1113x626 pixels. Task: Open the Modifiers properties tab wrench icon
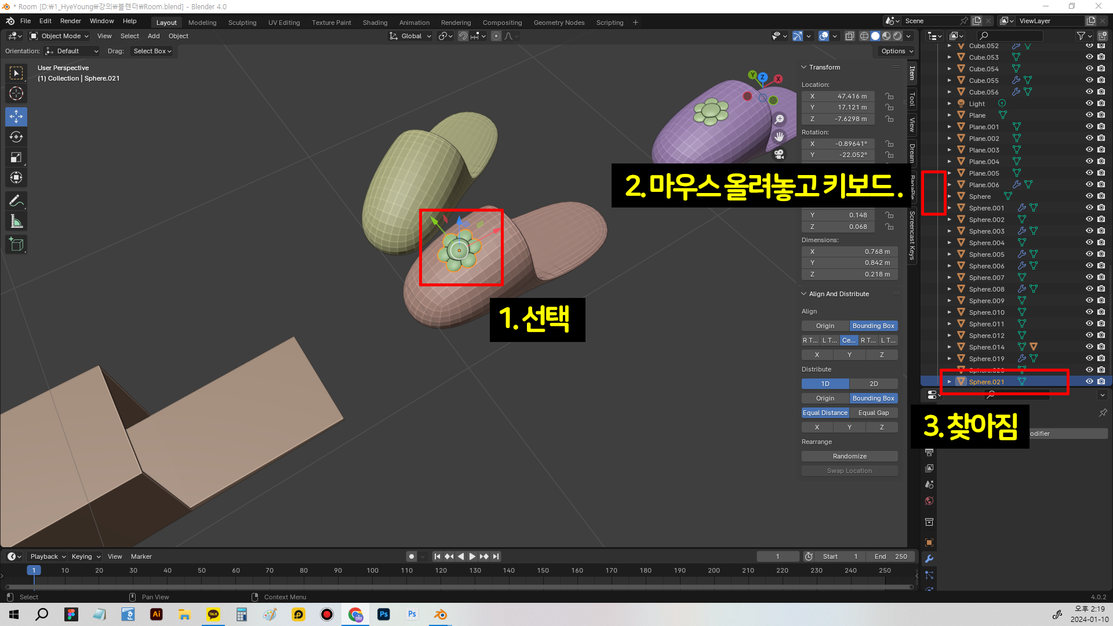pyautogui.click(x=929, y=559)
